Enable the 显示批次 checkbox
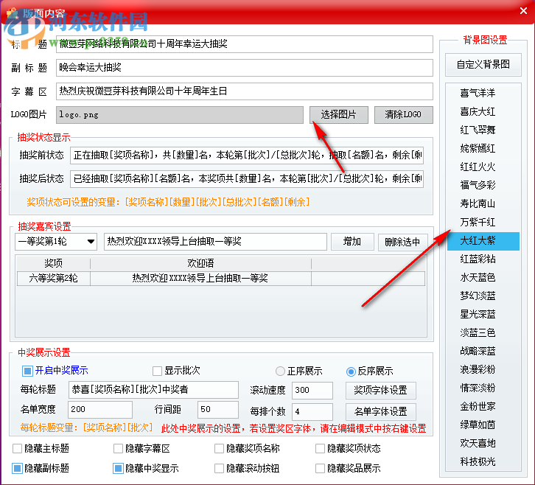 coord(157,371)
